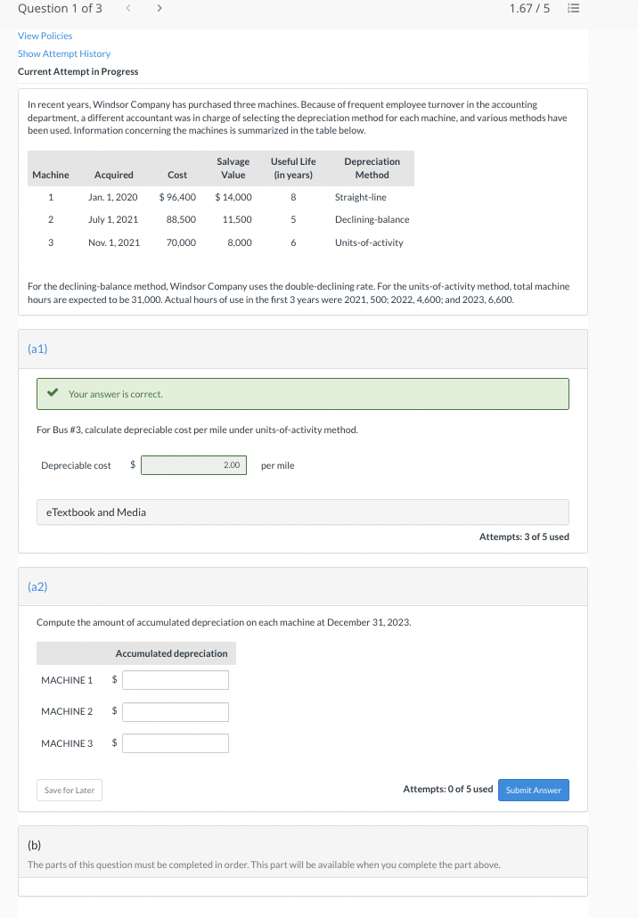Click the previous question arrow
This screenshot has height=918, width=638.
(x=127, y=8)
